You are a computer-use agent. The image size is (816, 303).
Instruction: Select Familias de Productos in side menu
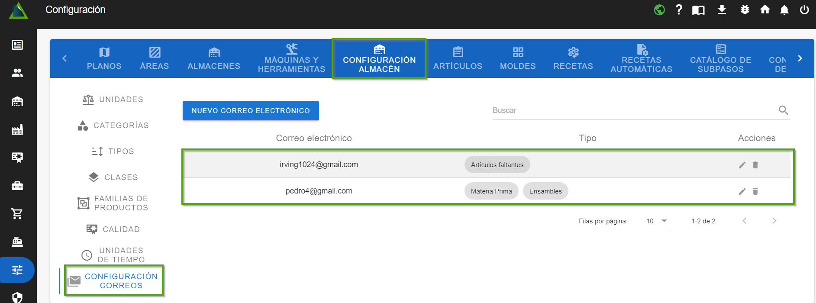(x=113, y=203)
